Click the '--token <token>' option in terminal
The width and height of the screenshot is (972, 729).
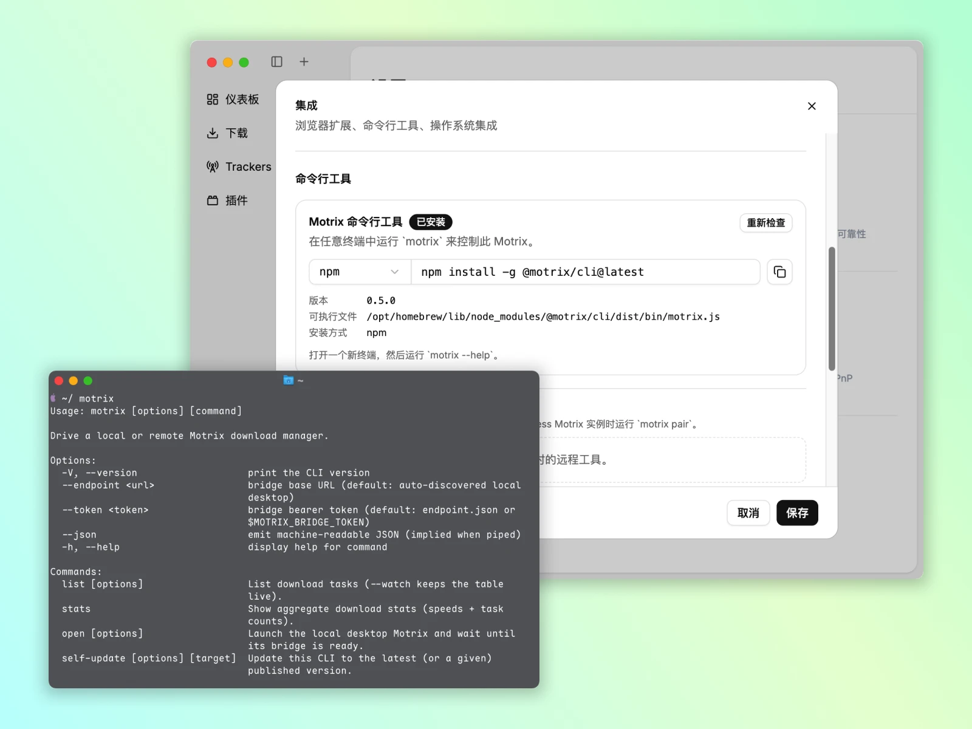coord(105,510)
